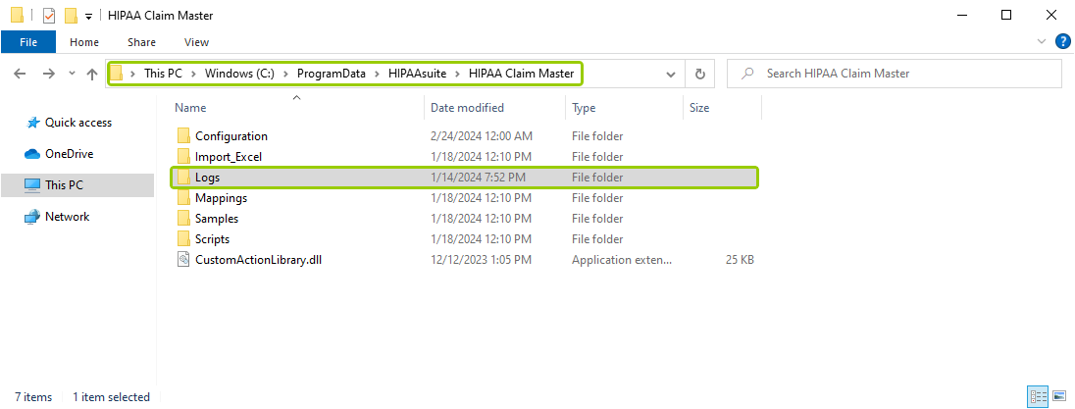Switch to the Home ribbon tab
The height and width of the screenshot is (409, 1075).
[x=84, y=42]
